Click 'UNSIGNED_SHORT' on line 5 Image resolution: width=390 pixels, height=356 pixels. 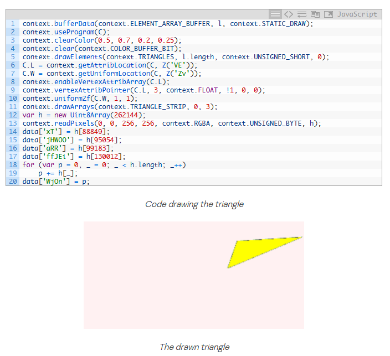click(x=281, y=57)
